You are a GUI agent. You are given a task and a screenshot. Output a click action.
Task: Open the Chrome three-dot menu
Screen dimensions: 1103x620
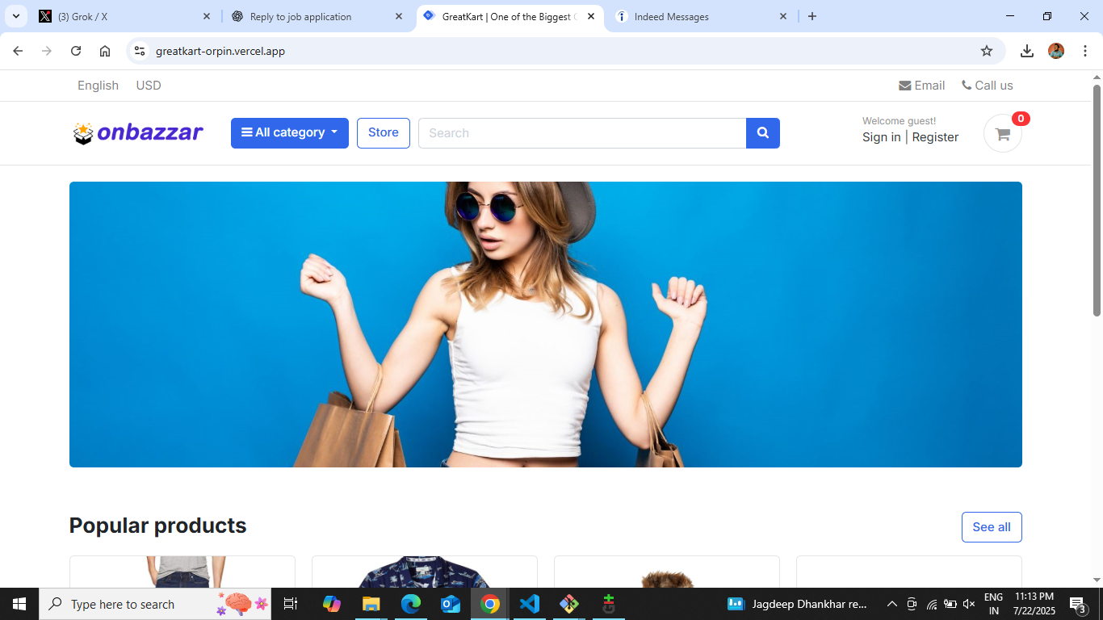pyautogui.click(x=1085, y=51)
